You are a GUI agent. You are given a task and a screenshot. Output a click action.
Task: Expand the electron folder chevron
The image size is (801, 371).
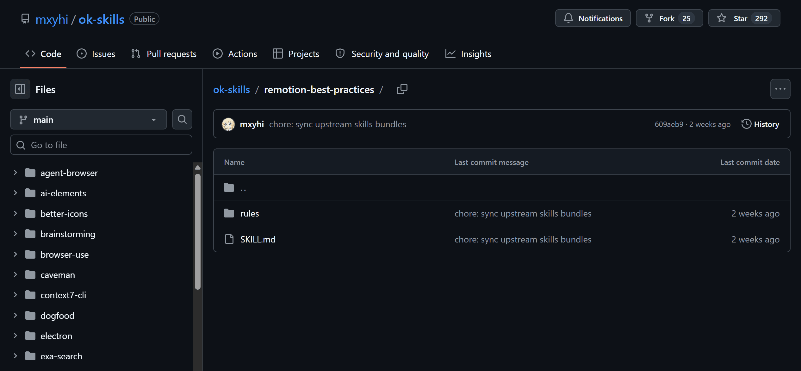click(x=15, y=336)
